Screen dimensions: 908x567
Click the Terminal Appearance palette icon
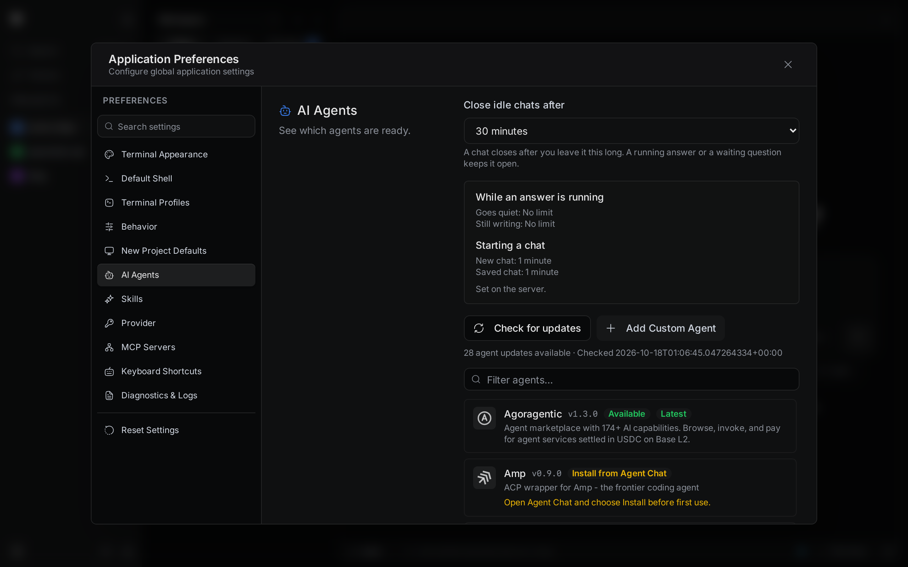(x=109, y=155)
